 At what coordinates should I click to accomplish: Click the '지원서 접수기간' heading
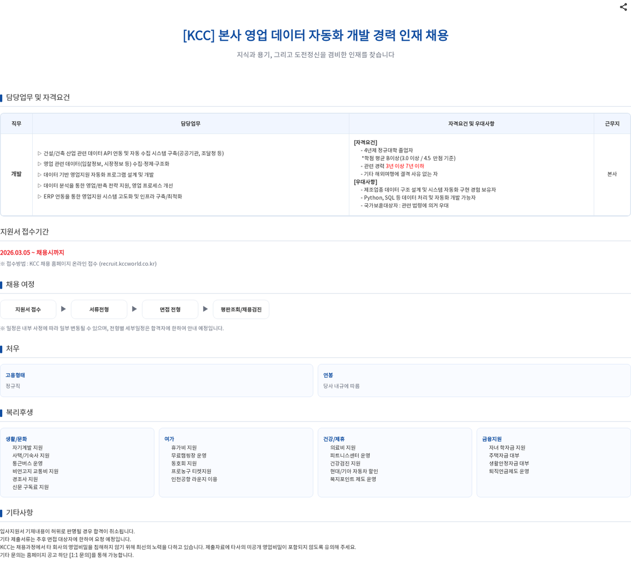(x=24, y=232)
